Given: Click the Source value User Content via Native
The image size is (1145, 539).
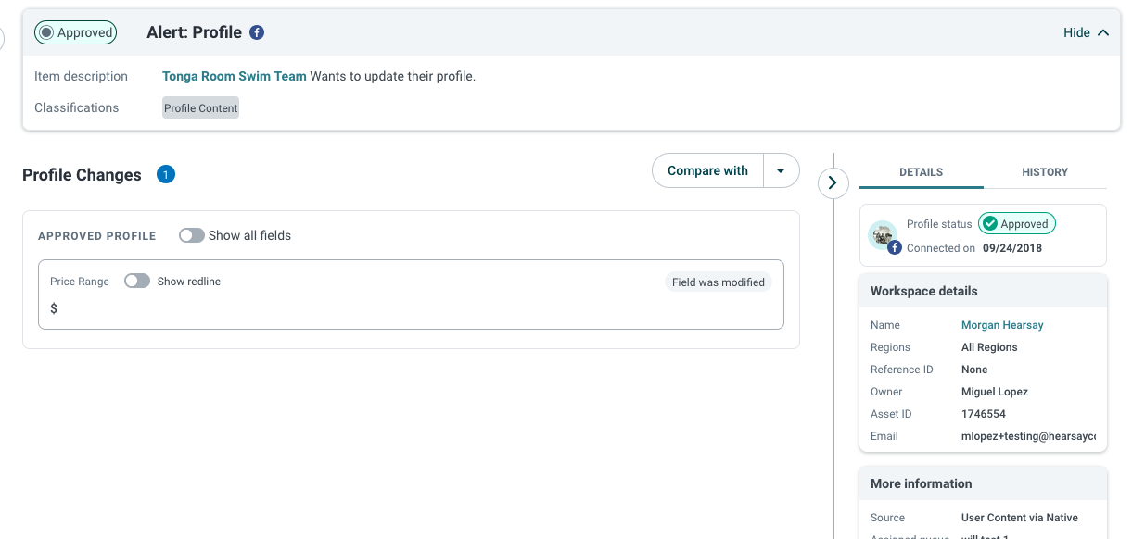Looking at the screenshot, I should [x=1020, y=518].
